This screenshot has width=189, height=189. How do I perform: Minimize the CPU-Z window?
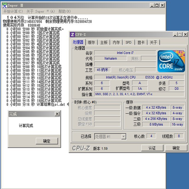175,35
